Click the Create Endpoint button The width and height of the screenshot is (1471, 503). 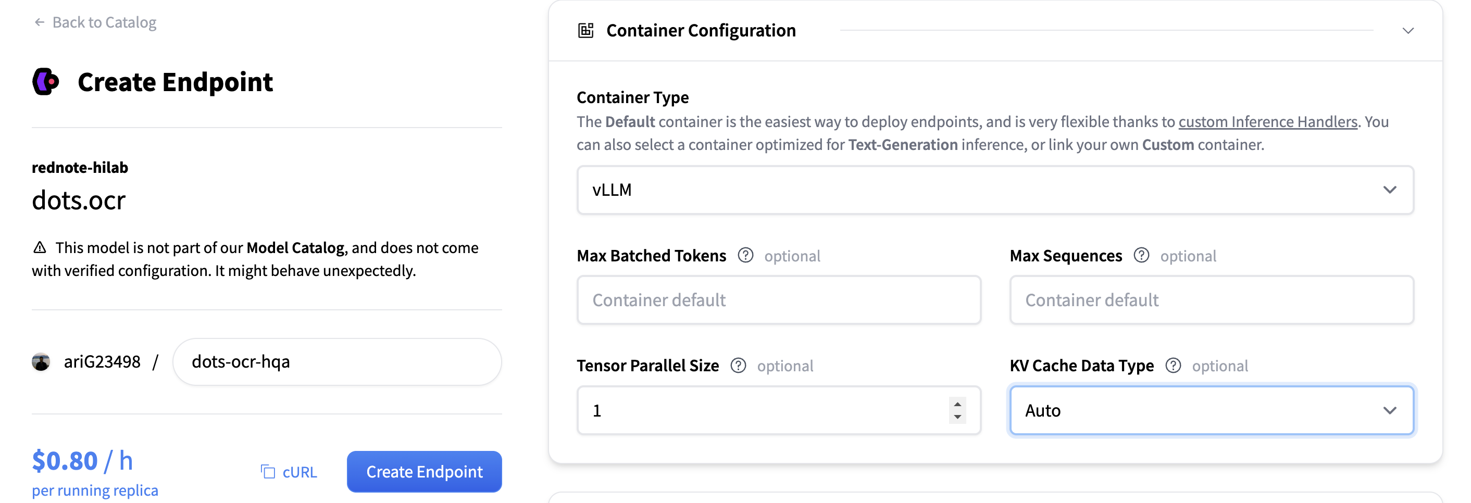click(x=423, y=472)
